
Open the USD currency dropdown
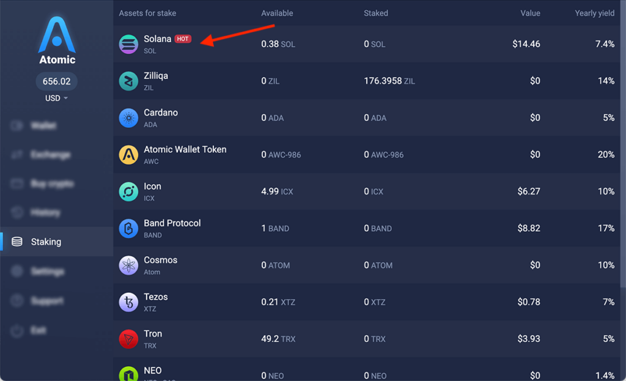[56, 98]
